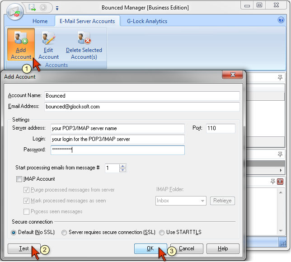Click Delete Selected Account(s) icon
This screenshot has width=291, height=262.
[84, 44]
